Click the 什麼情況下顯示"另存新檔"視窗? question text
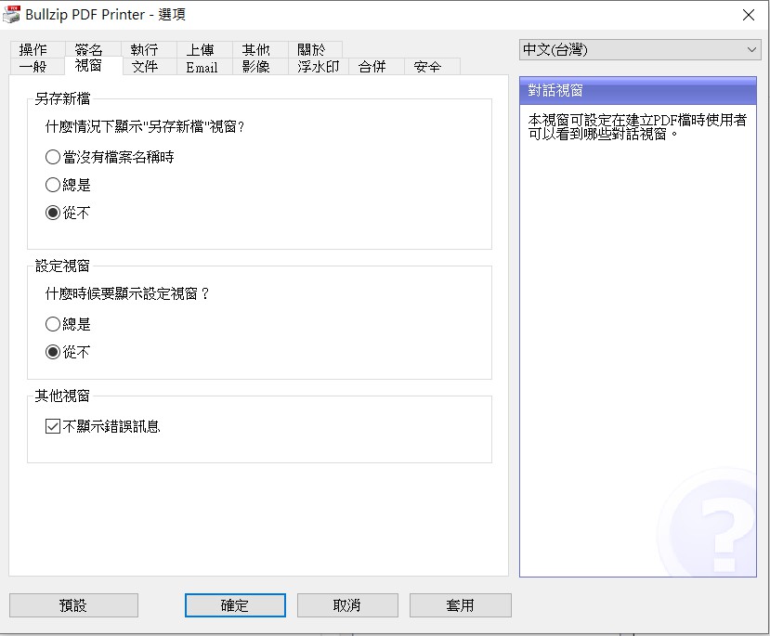 pos(145,126)
